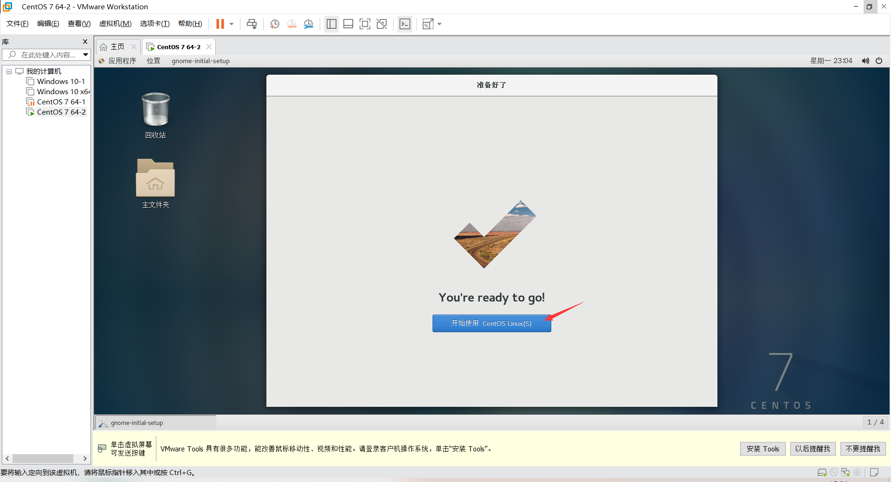Click 开始使用 CentOS Linux(S) button
Viewport: 891px width, 482px height.
point(491,323)
